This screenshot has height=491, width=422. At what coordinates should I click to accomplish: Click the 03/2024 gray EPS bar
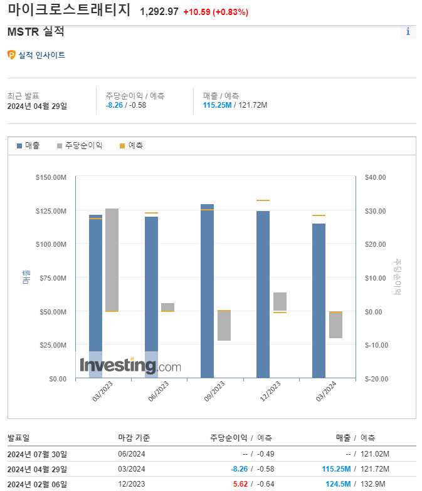(x=336, y=325)
